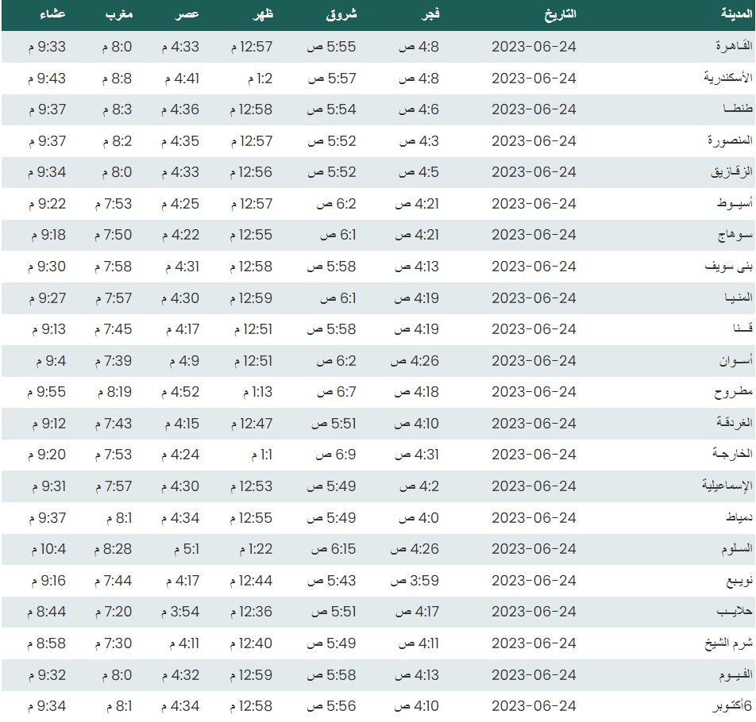756x722 pixels.
Task: Click the التاريخ column header
Action: pos(559,14)
